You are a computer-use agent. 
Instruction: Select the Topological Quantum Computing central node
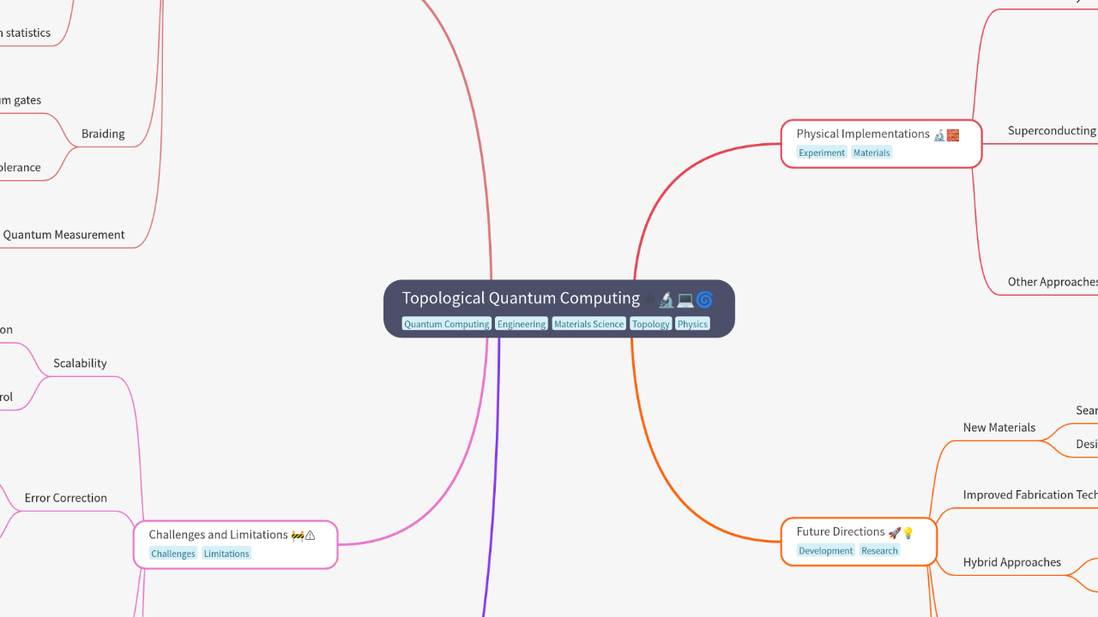(x=558, y=308)
